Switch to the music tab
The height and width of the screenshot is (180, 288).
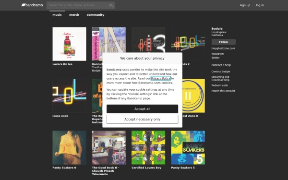(x=57, y=15)
